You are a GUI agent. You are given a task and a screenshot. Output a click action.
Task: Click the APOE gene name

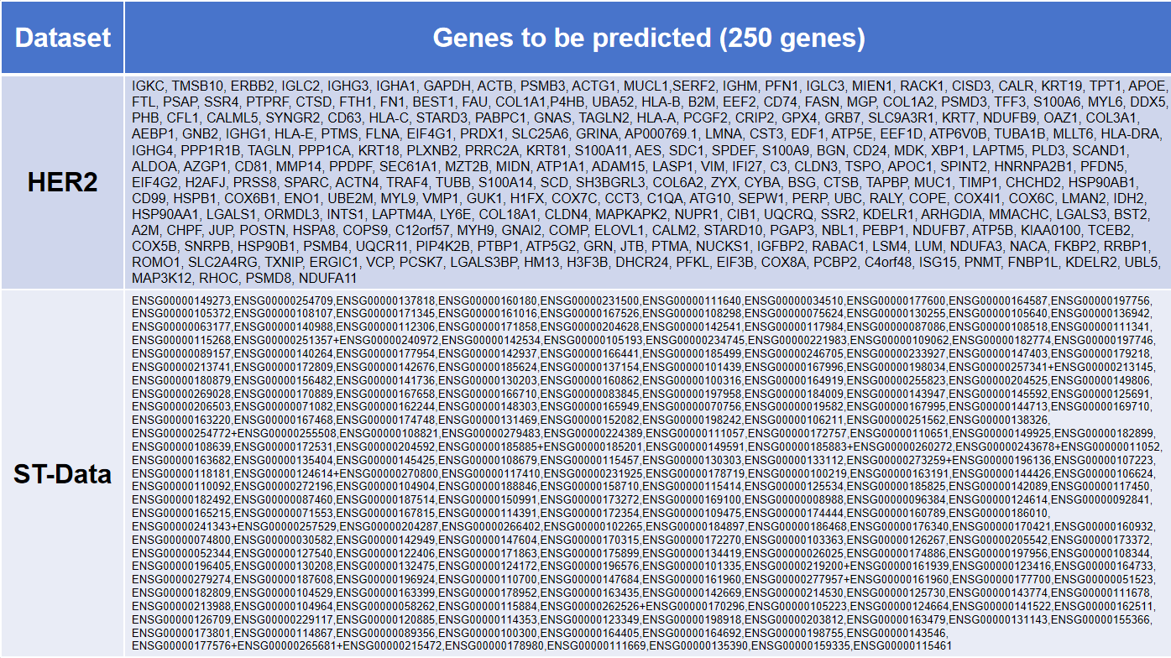pyautogui.click(x=1146, y=86)
